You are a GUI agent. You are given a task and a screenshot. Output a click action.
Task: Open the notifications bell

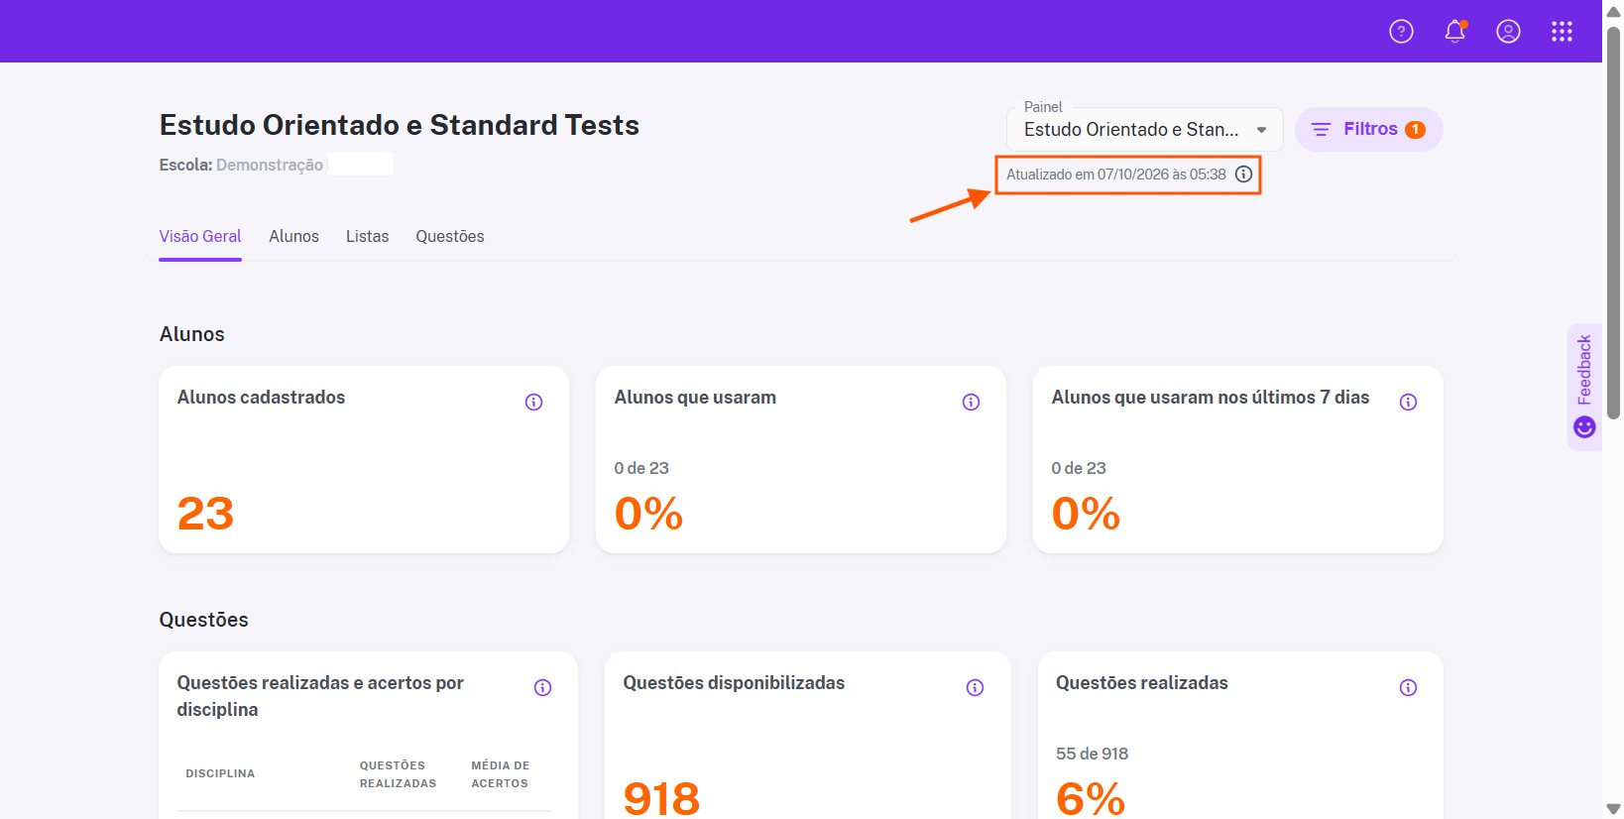point(1454,32)
